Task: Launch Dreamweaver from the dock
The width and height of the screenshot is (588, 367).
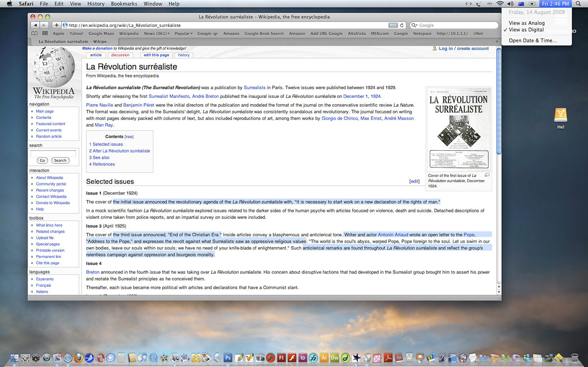Action: (335, 358)
